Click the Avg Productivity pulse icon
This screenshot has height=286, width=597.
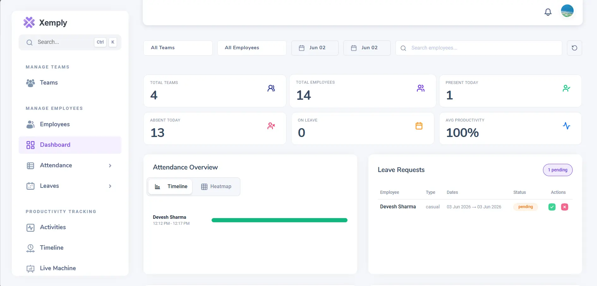click(x=566, y=126)
